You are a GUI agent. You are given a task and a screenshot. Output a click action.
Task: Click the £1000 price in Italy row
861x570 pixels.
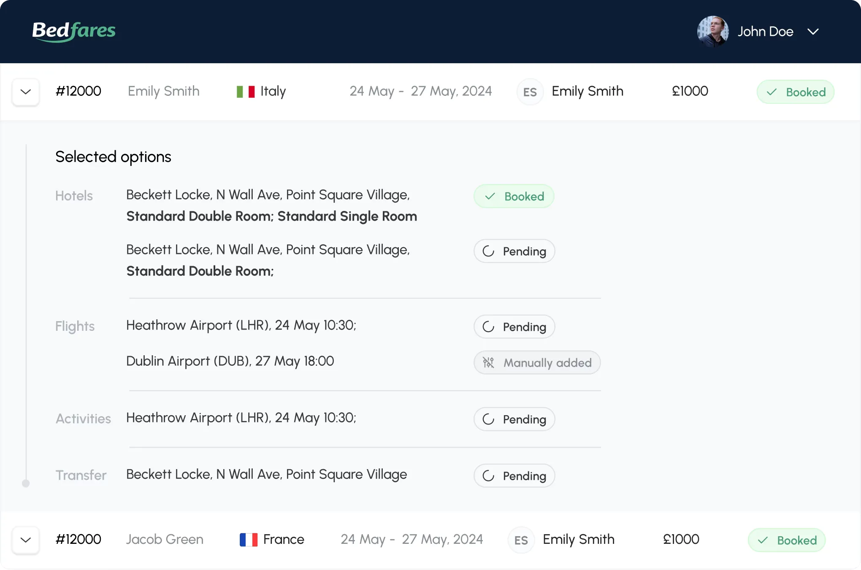point(690,91)
